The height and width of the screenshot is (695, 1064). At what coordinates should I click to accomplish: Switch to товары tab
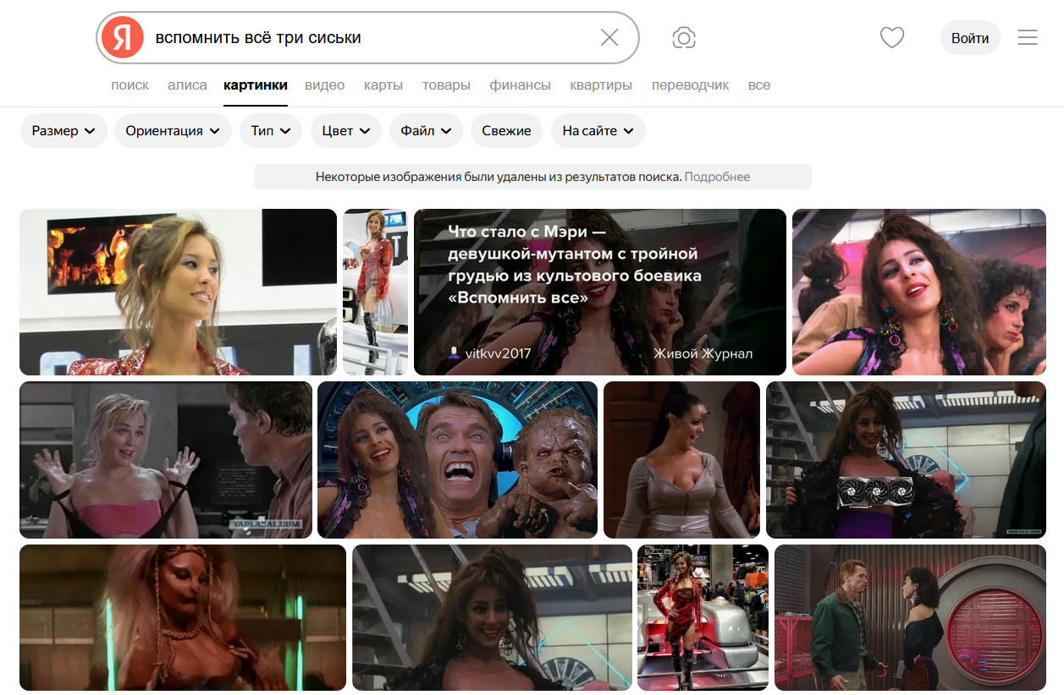click(x=446, y=85)
